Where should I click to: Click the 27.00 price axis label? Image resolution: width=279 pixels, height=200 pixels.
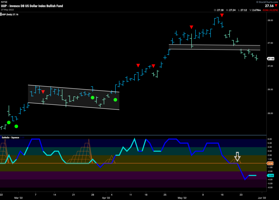tap(270, 66)
